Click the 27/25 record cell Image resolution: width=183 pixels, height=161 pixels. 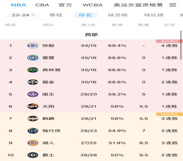tap(89, 143)
